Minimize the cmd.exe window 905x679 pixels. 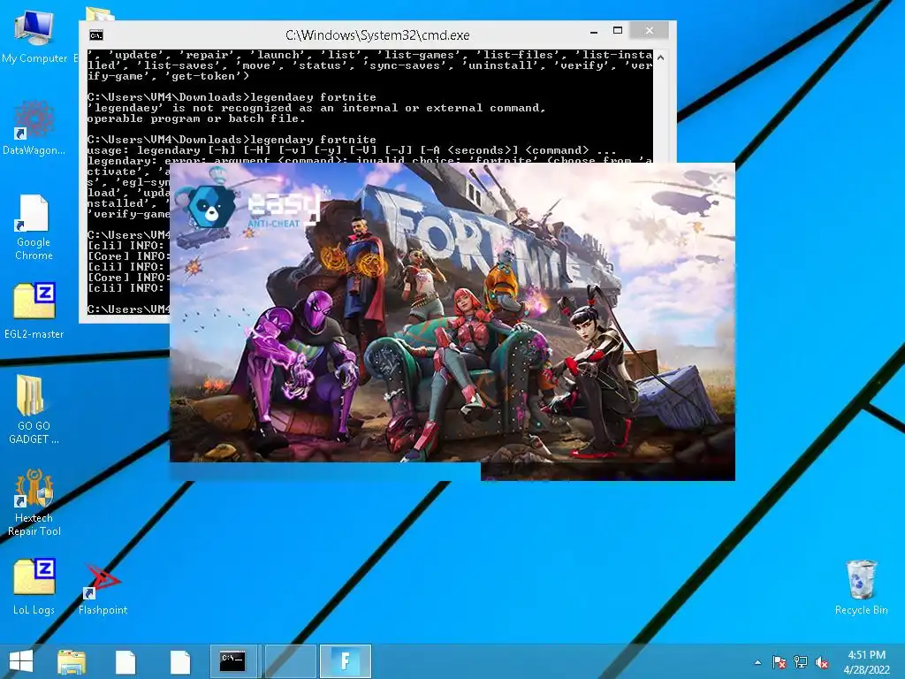tap(594, 31)
